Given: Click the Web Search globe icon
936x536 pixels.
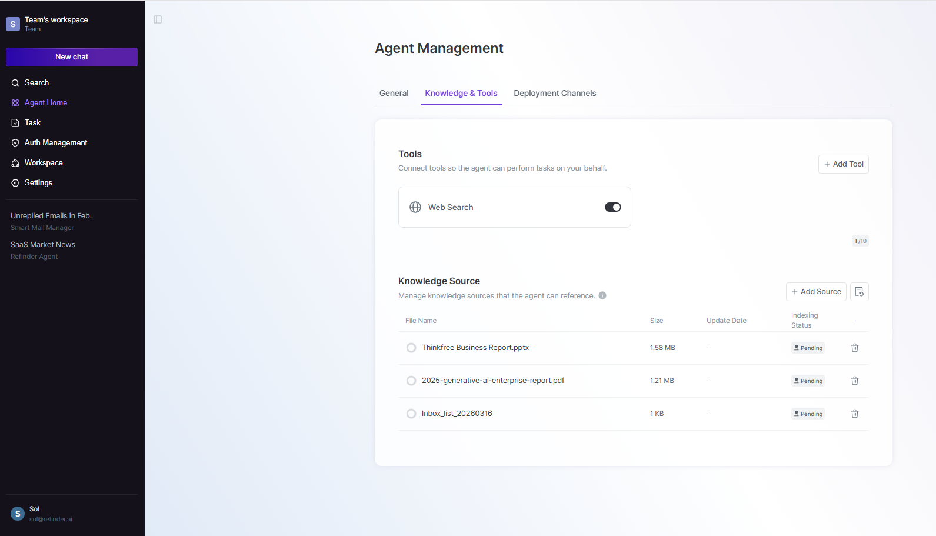Looking at the screenshot, I should tap(415, 207).
